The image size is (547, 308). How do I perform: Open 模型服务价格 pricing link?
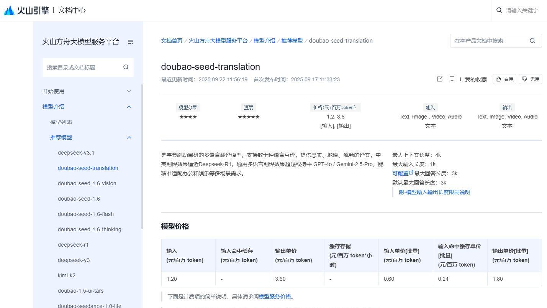[x=278, y=296]
